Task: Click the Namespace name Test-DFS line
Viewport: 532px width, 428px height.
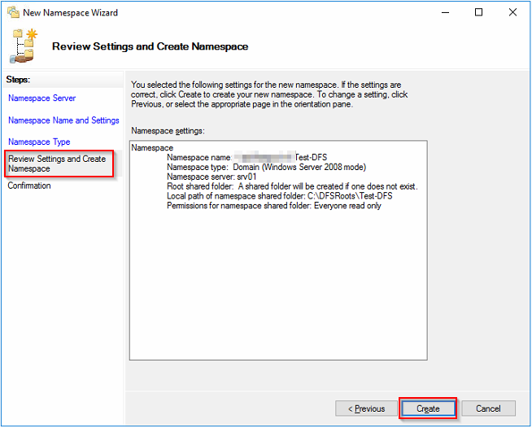Action: 246,157
